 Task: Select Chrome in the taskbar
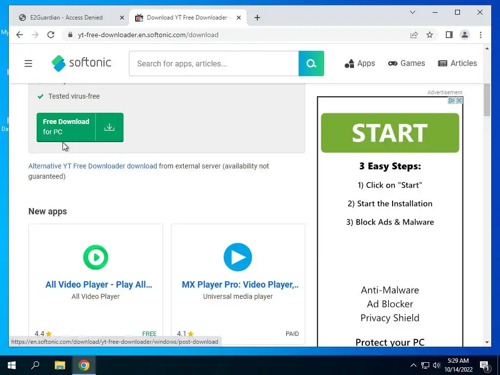click(84, 365)
